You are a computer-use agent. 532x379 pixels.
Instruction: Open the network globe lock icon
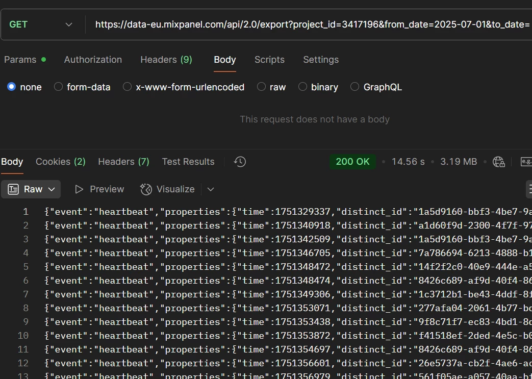click(499, 162)
